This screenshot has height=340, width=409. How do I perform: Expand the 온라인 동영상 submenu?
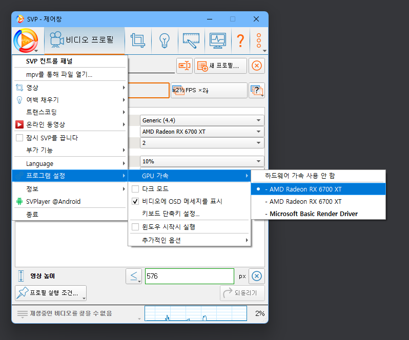[70, 124]
